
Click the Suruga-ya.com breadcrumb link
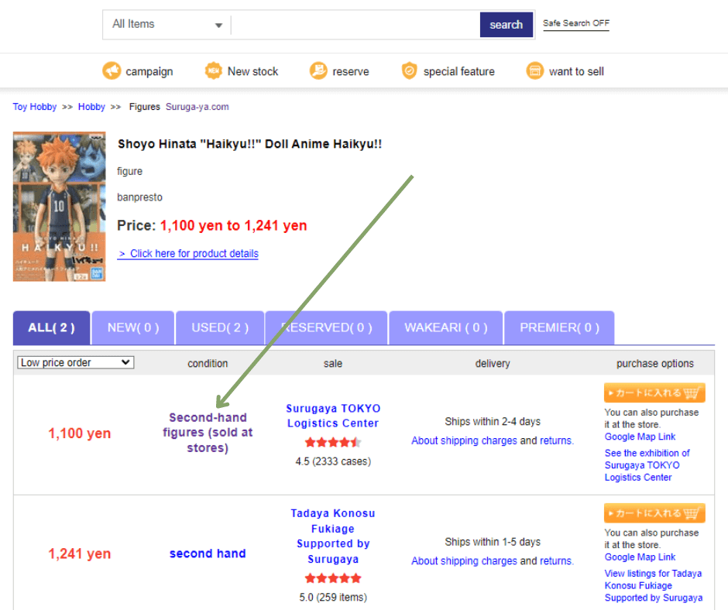tap(197, 107)
